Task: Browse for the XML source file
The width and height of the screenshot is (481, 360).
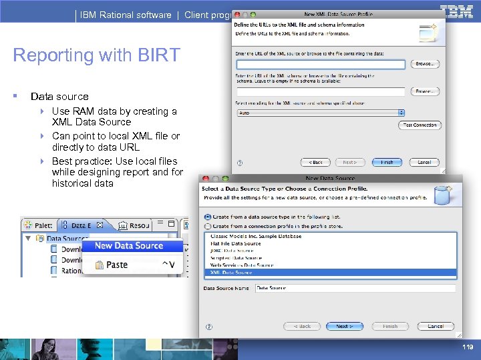Action: 425,64
